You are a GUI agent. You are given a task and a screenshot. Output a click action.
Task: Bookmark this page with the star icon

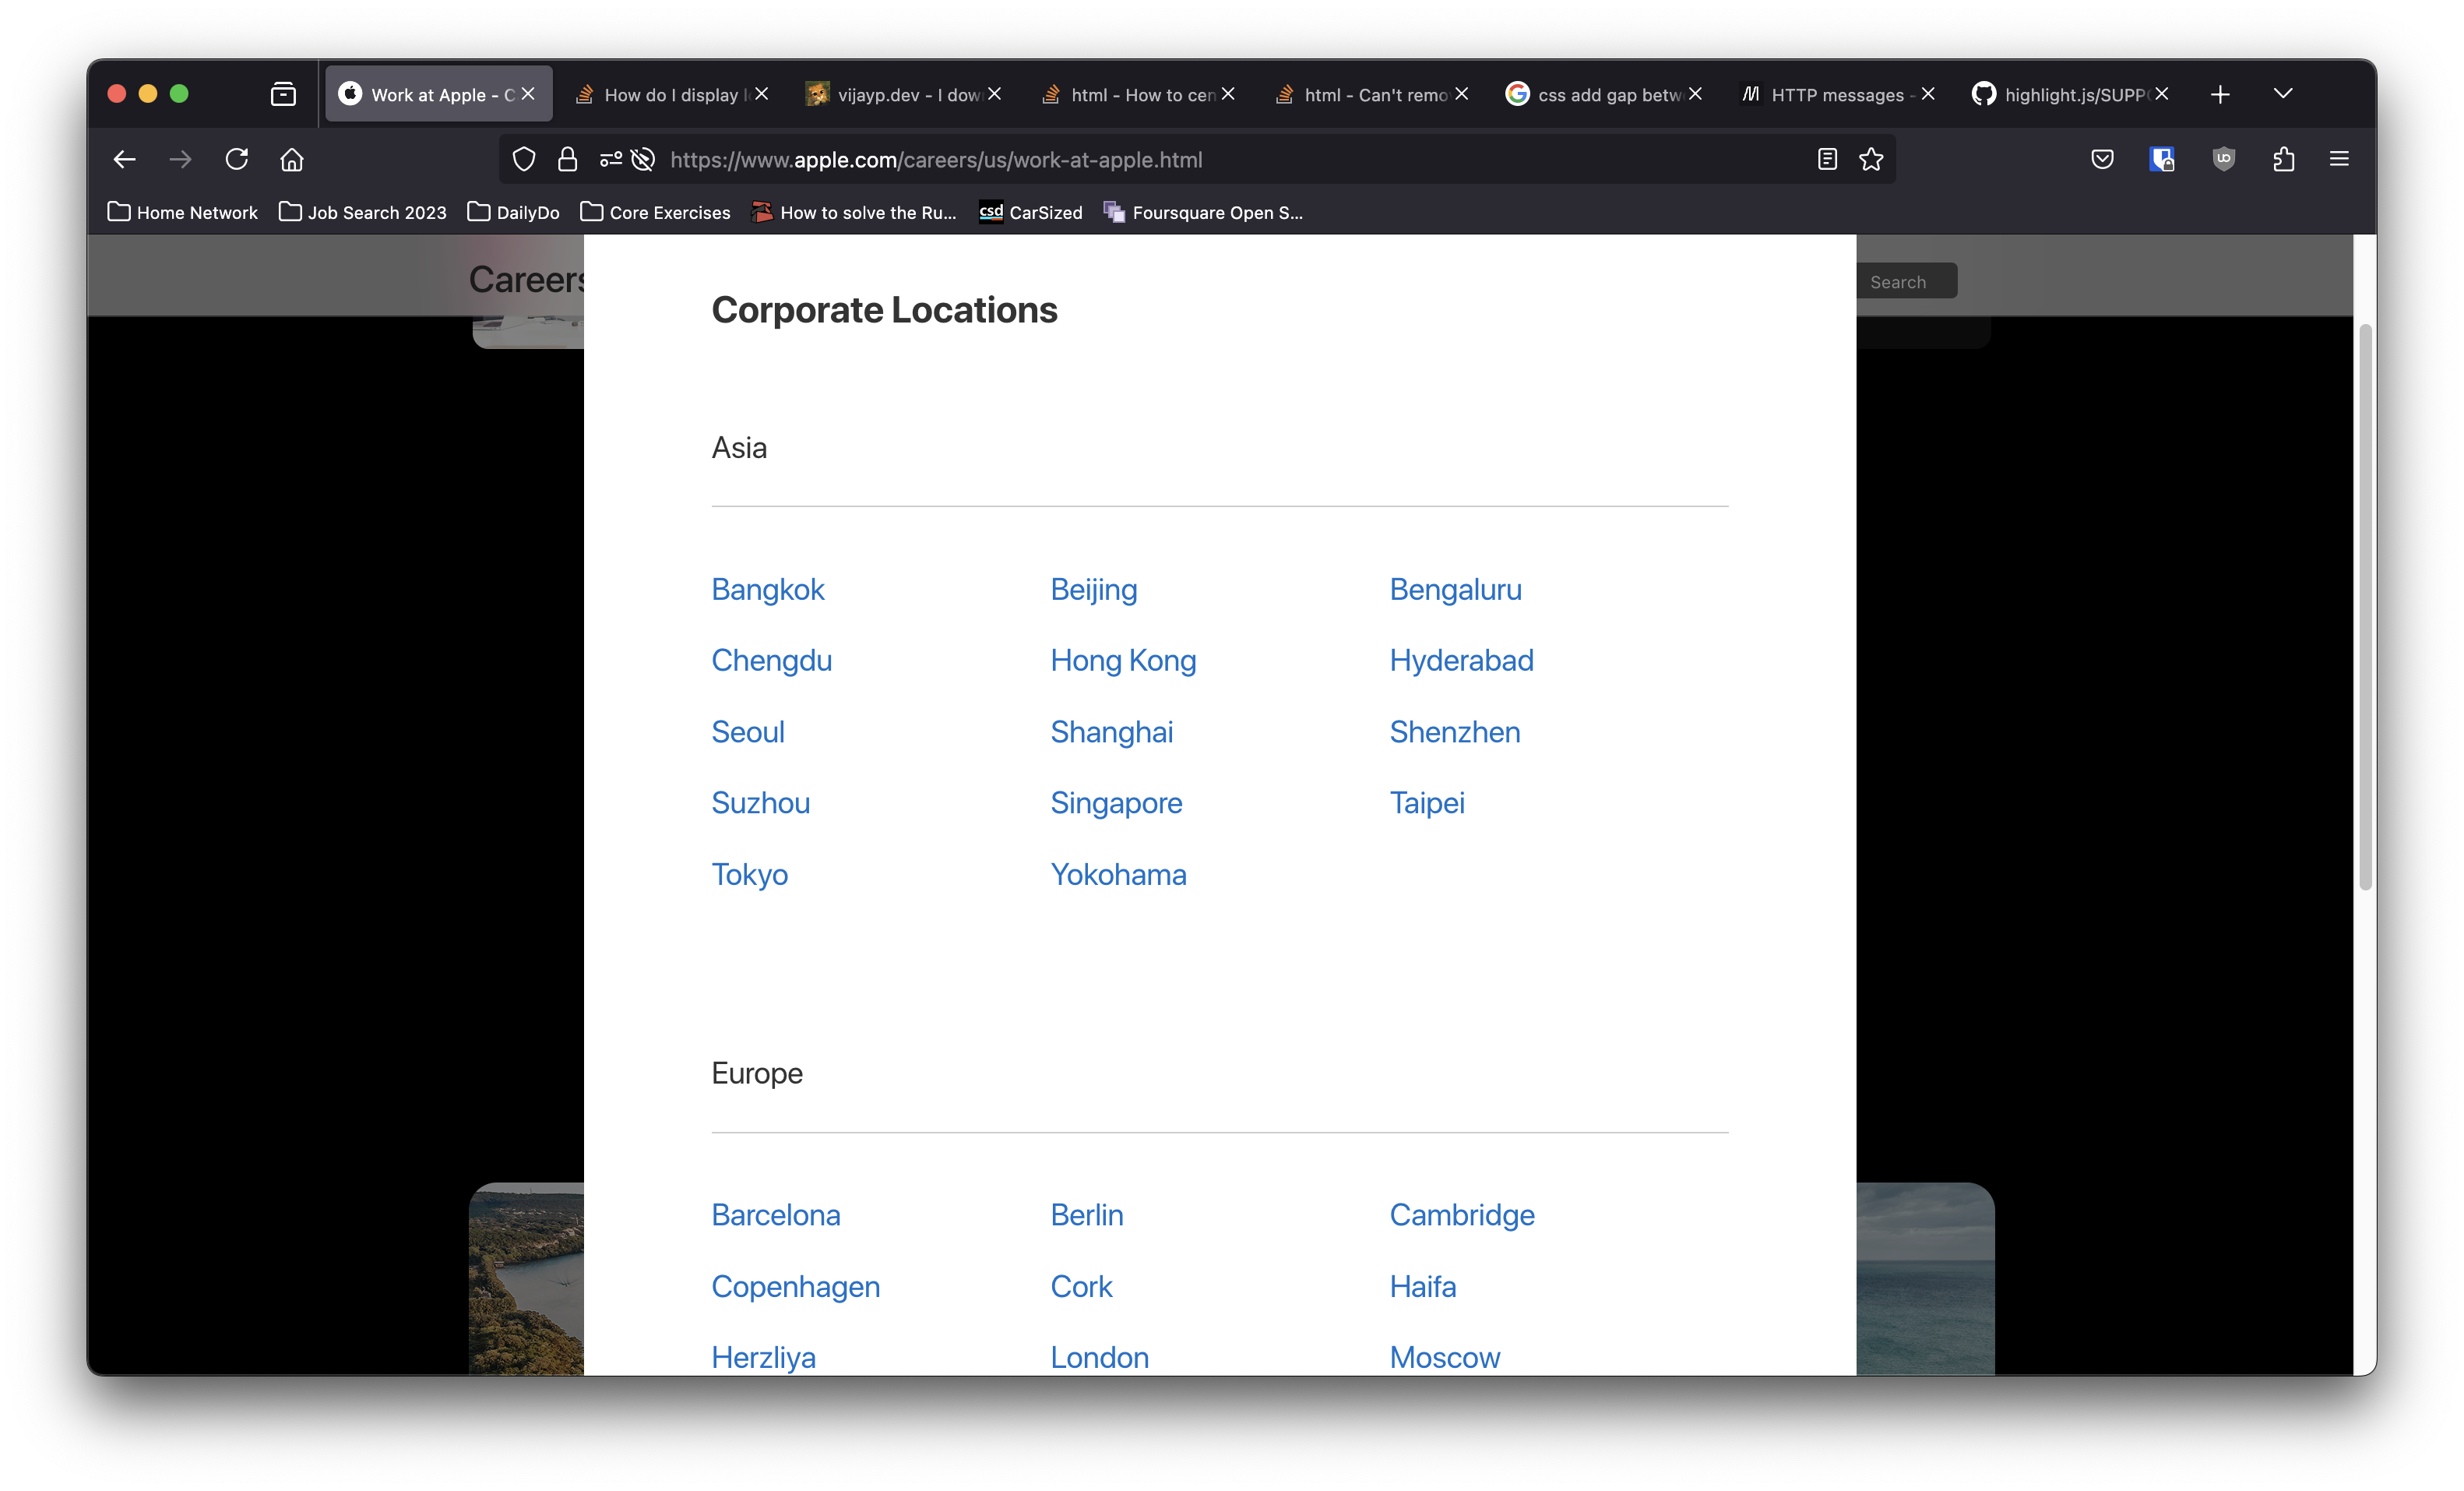(x=1871, y=159)
